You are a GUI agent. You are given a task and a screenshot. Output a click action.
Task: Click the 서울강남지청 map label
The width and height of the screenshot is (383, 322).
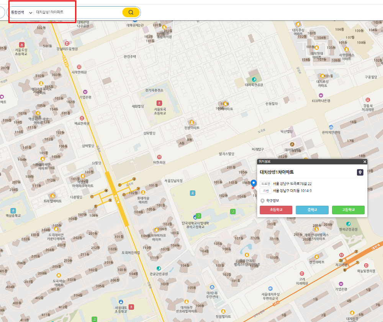tap(173, 181)
